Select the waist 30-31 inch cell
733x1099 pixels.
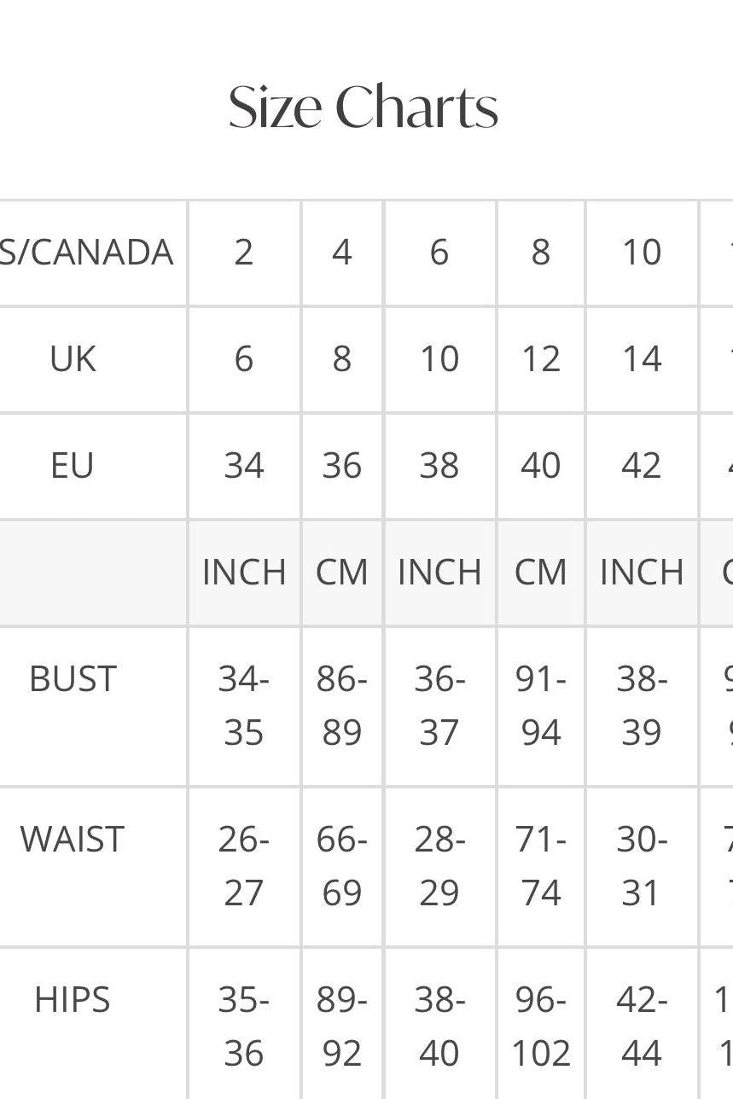click(642, 866)
